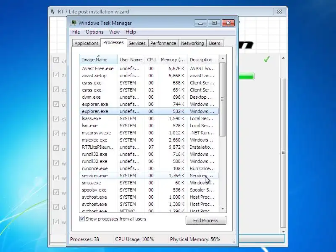This screenshot has height=252, width=336.
Task: Switch to the Performance tab
Action: [x=163, y=43]
